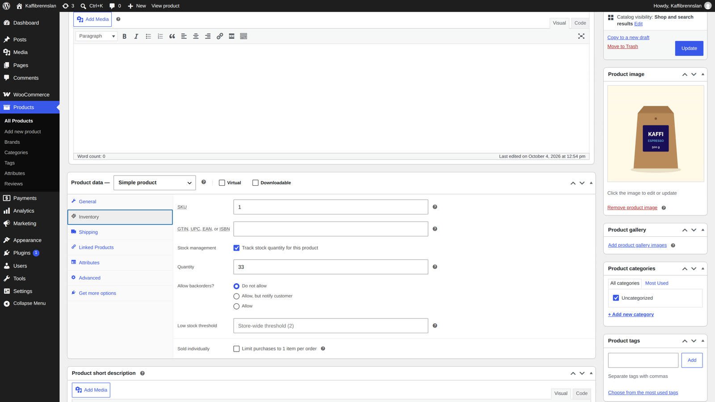This screenshot has width=715, height=402.
Task: Align text right in editor
Action: coord(208,36)
